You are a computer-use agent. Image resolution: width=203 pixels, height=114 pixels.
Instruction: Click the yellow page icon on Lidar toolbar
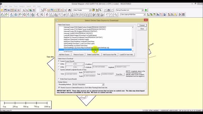tap(175, 15)
